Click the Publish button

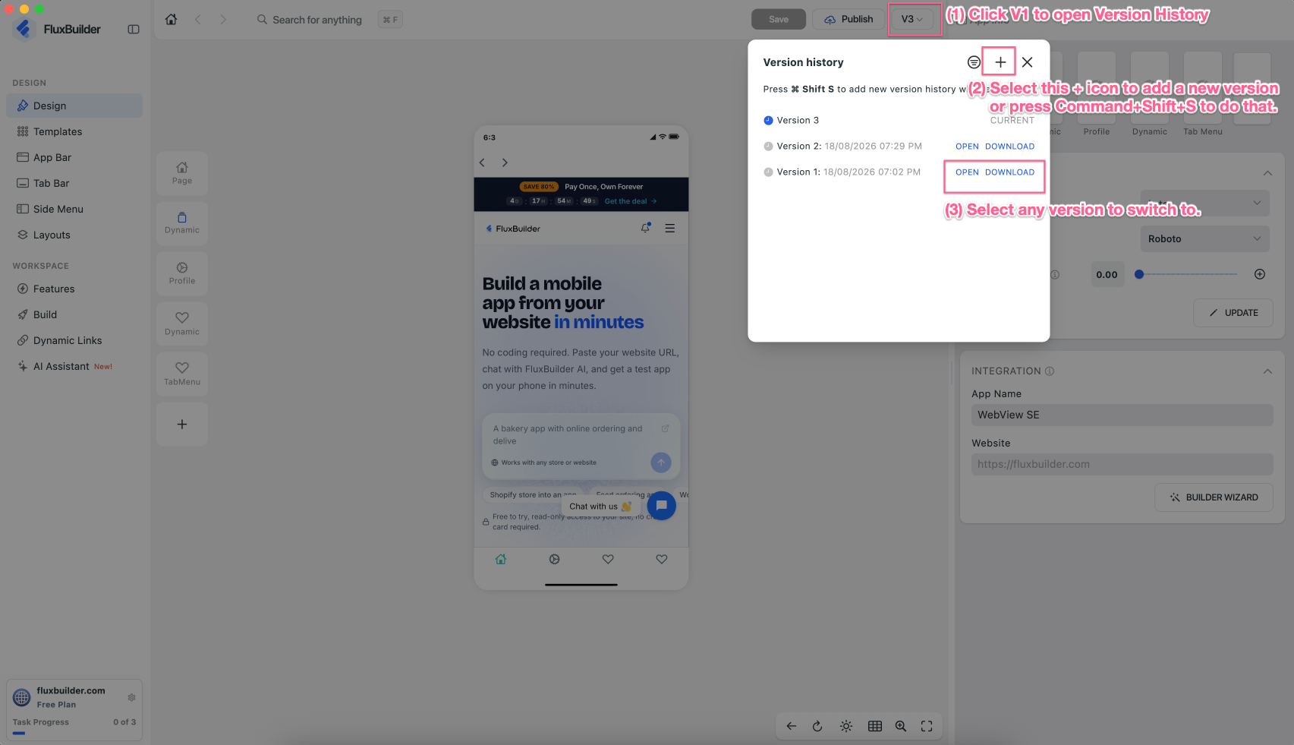point(848,19)
